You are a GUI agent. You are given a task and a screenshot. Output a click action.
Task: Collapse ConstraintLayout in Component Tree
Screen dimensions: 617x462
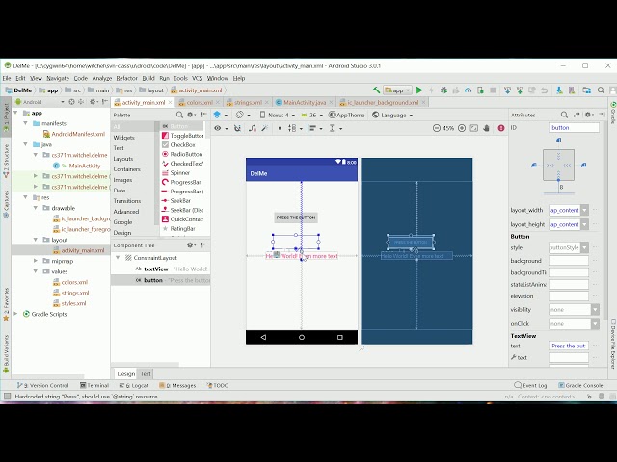coord(118,258)
